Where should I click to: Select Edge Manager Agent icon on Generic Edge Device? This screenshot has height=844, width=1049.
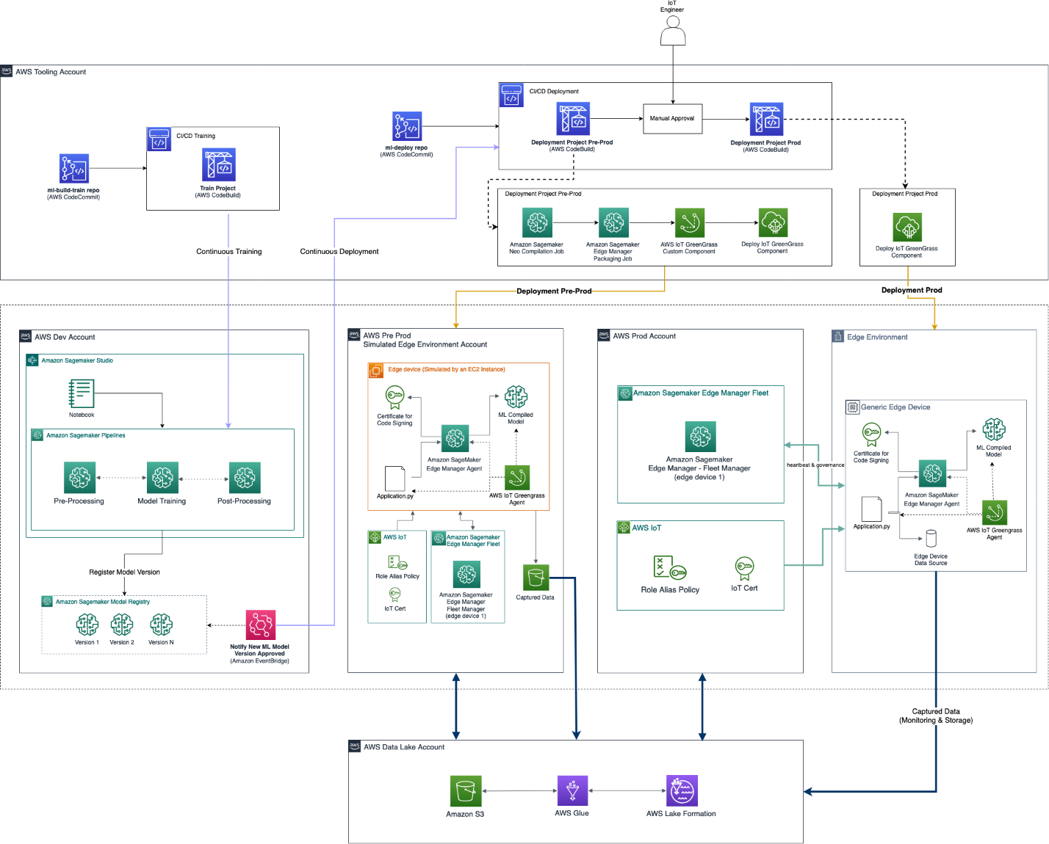tap(933, 473)
